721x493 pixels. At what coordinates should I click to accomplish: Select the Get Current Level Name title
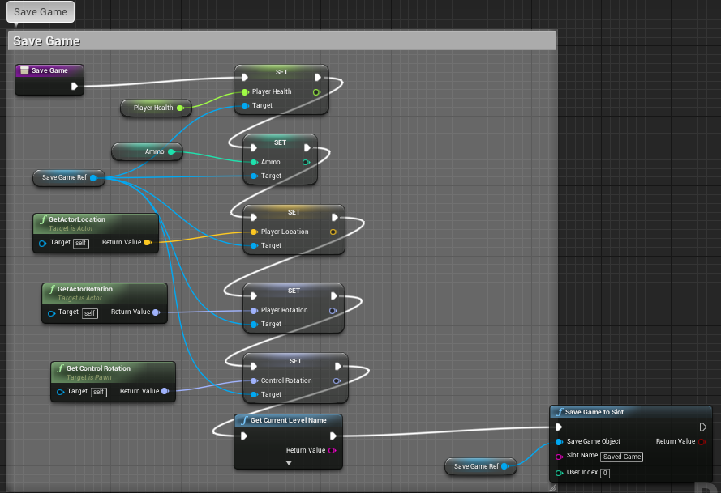coord(288,420)
